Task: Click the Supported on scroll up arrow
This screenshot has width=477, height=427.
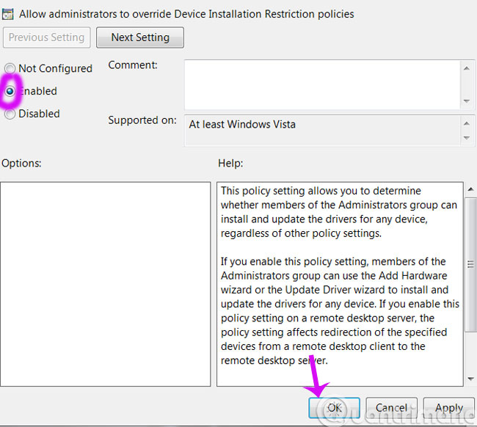Action: (x=467, y=120)
